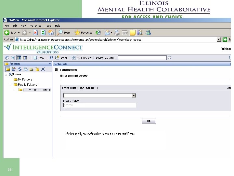The height and width of the screenshot is (176, 234).
Task: Open the Tools menu
Action: (48, 26)
